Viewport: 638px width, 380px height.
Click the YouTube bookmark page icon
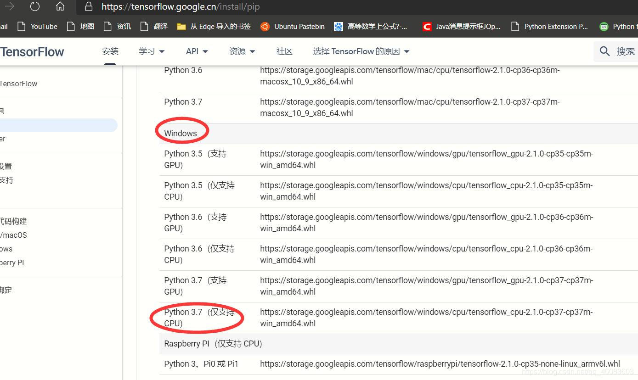pyautogui.click(x=21, y=27)
